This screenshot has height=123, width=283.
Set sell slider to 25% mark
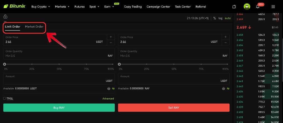[147, 64]
